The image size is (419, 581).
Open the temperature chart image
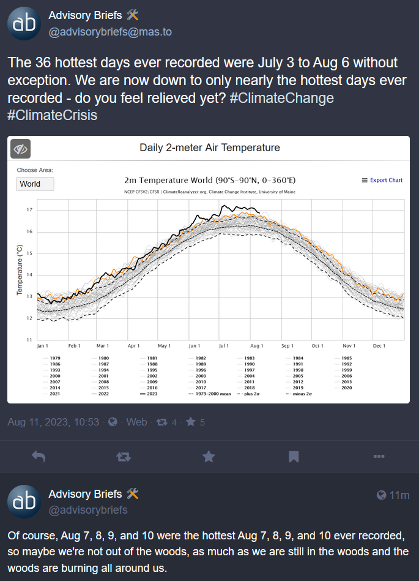click(x=209, y=276)
